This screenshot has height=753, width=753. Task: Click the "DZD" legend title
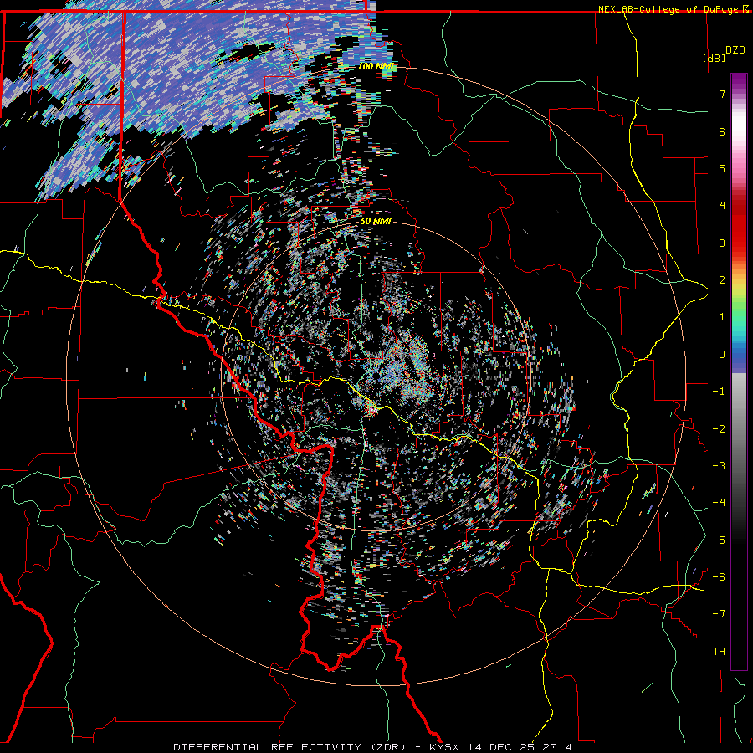tap(735, 50)
